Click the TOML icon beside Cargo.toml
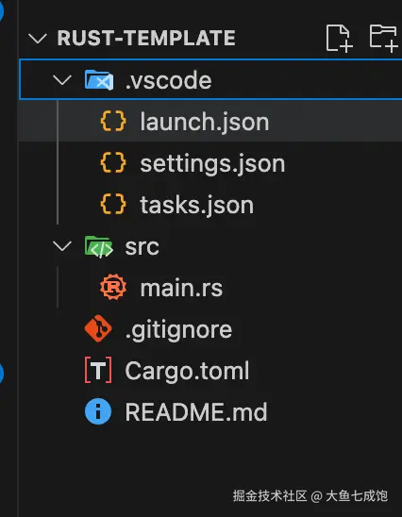The height and width of the screenshot is (517, 402). point(98,370)
